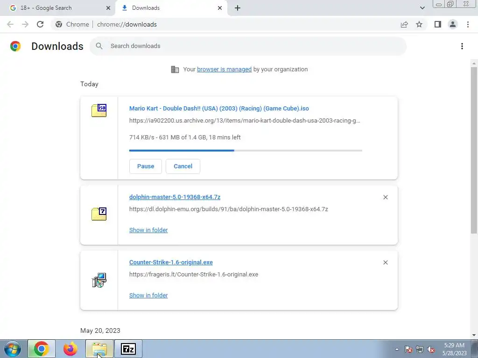Remove Counter-Strike download from list
The height and width of the screenshot is (358, 478).
click(385, 262)
